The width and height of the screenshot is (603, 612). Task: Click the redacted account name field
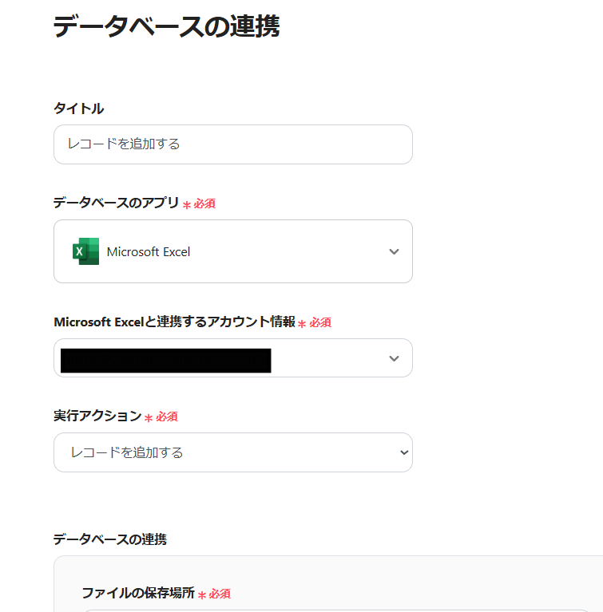coord(165,360)
